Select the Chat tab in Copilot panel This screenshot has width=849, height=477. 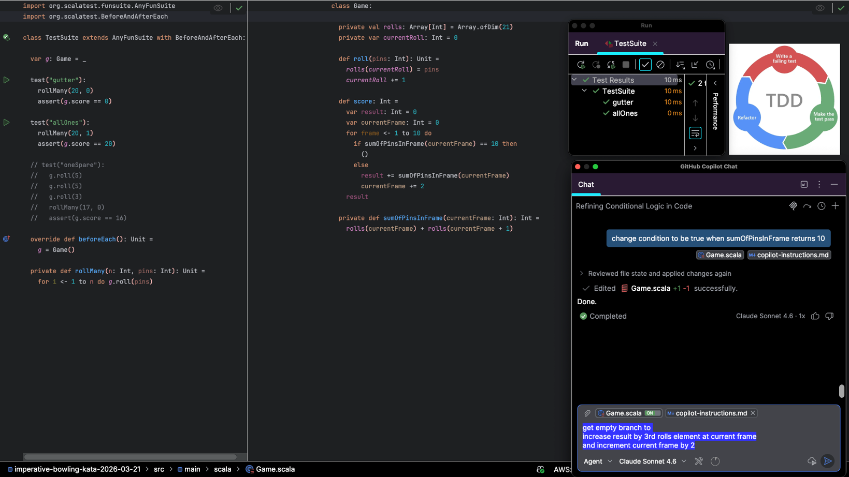(x=586, y=185)
